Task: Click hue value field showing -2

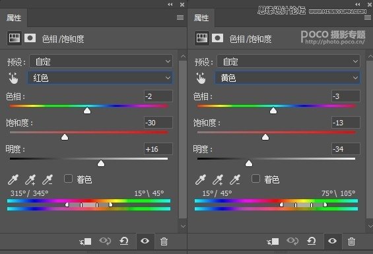Action: [158, 96]
